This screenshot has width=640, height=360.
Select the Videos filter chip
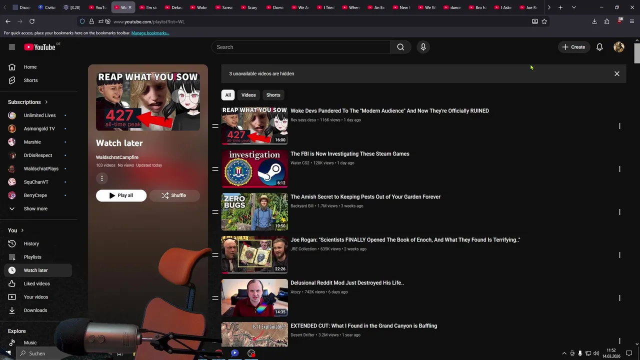248,95
